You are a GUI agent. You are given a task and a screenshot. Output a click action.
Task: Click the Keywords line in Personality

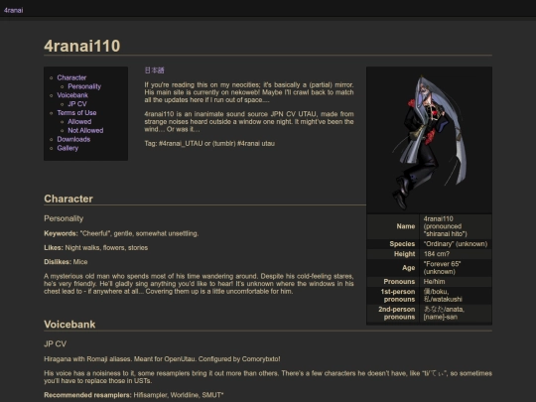click(x=121, y=233)
